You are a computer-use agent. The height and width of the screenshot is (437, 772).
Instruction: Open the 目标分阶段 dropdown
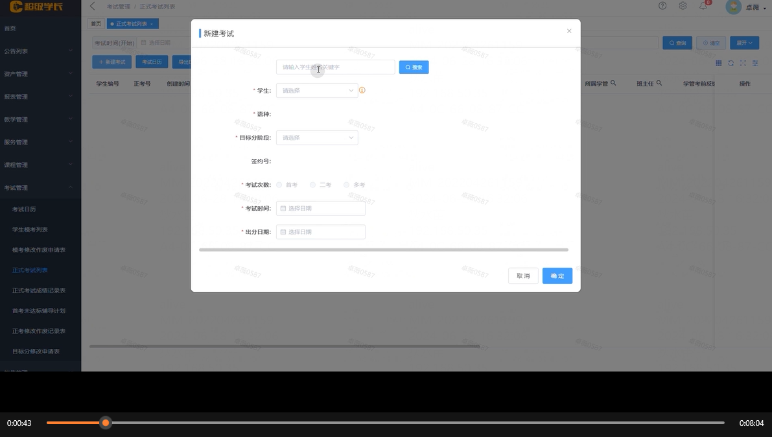[317, 137]
